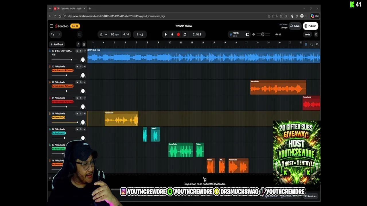Toggle the metronome icon

101,35
